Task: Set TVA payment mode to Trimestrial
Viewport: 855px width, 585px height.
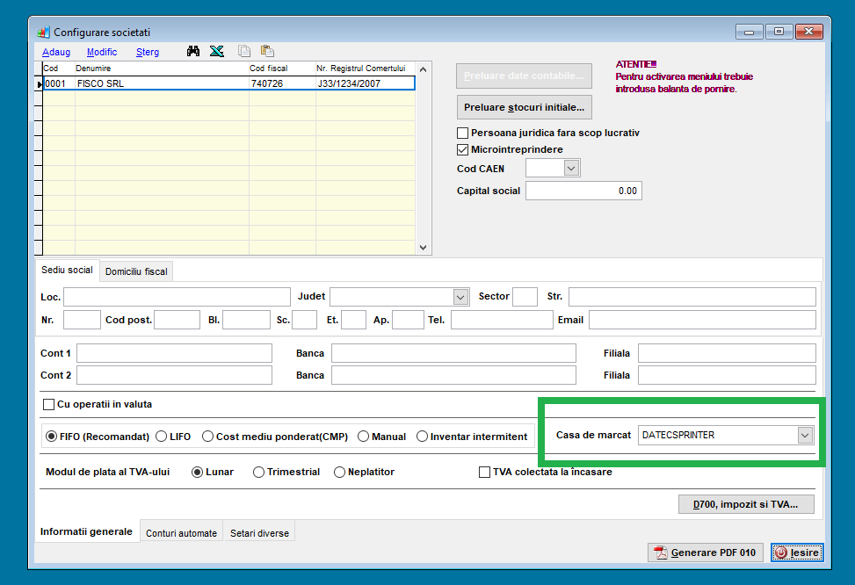Action: coord(258,473)
